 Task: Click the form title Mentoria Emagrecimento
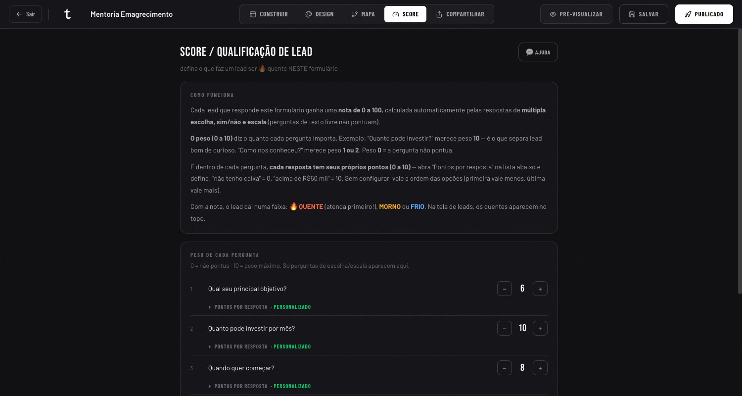click(x=132, y=14)
